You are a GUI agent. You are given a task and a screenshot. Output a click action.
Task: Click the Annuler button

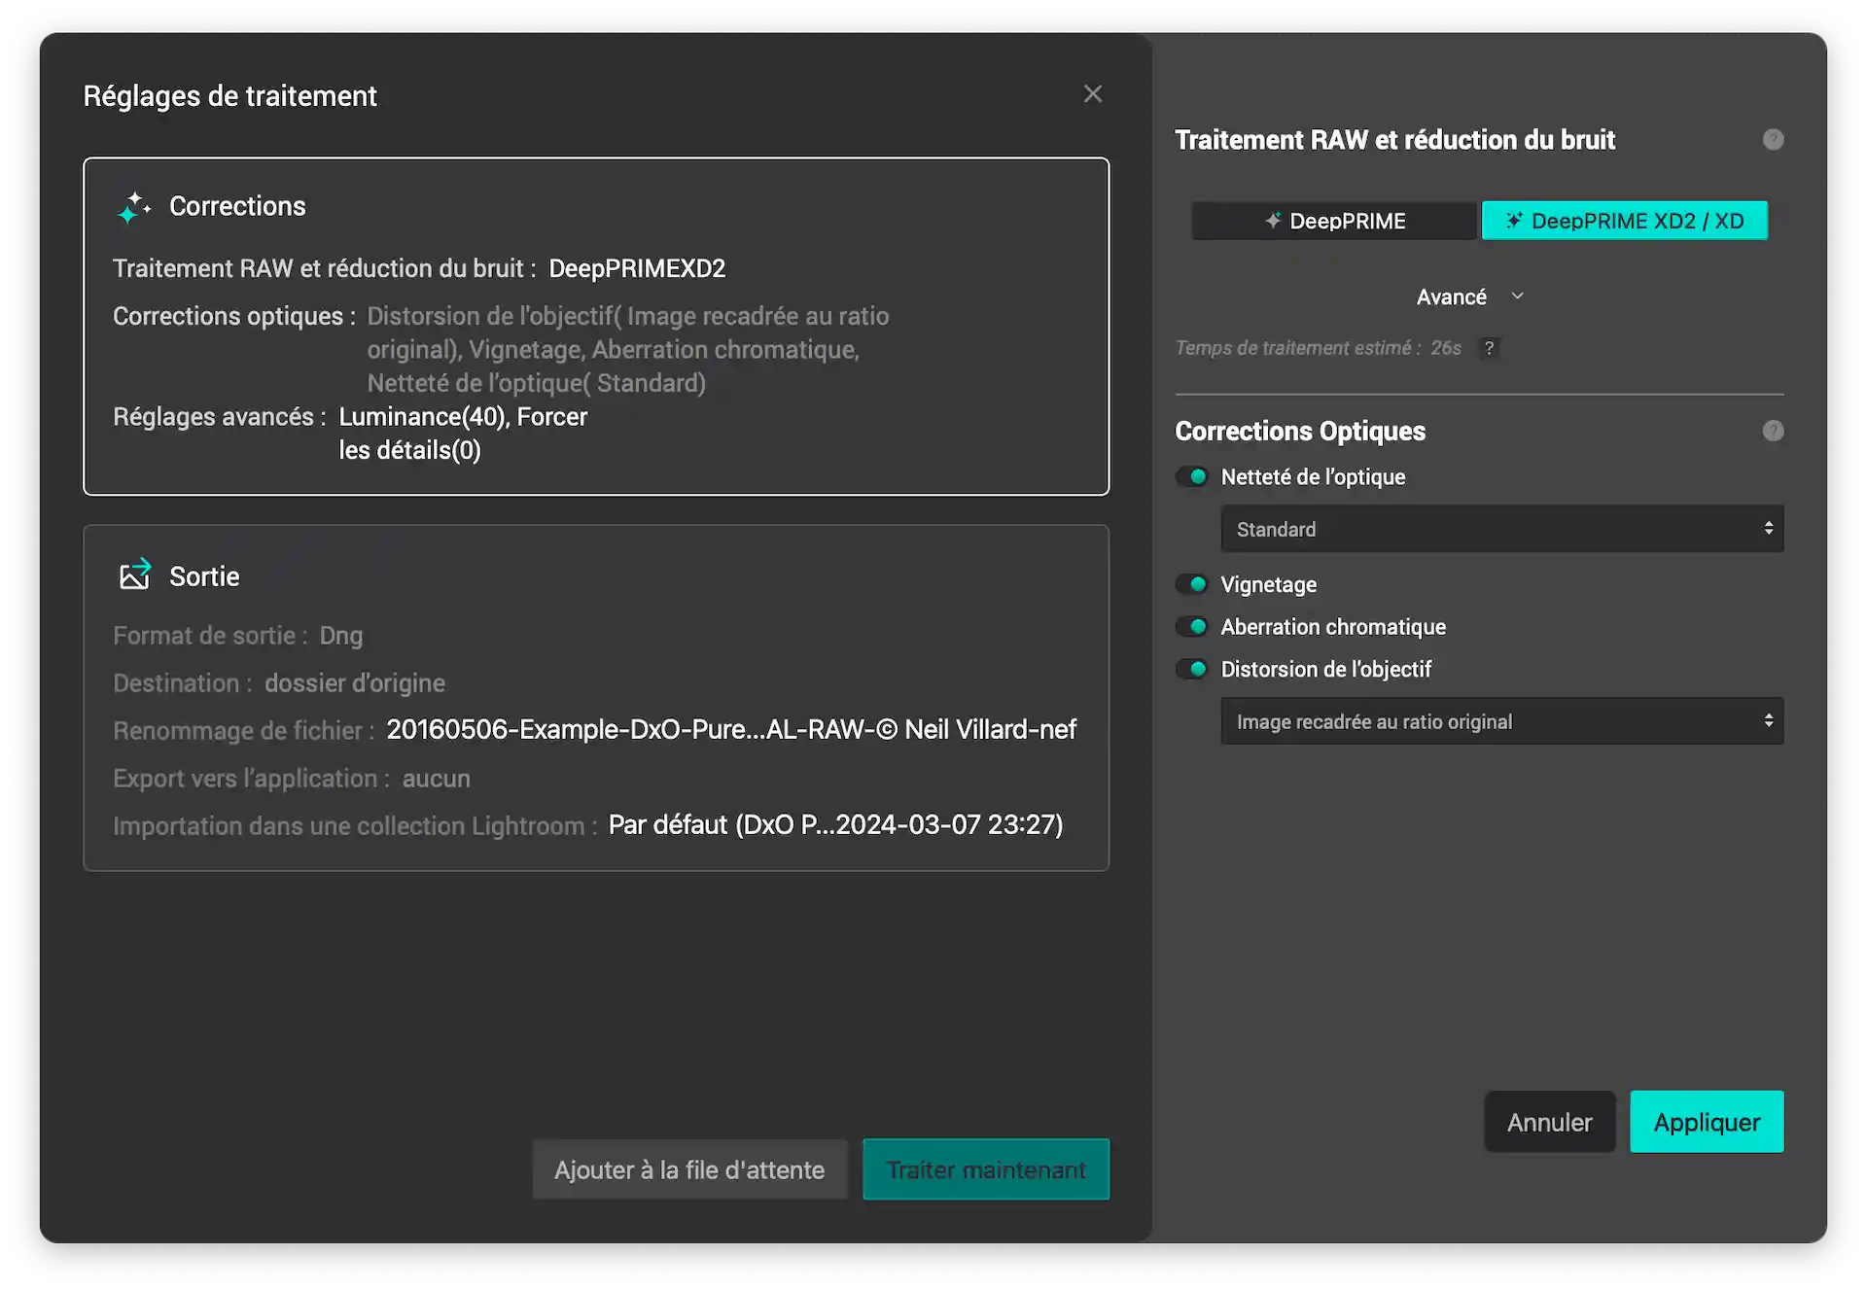coord(1549,1122)
